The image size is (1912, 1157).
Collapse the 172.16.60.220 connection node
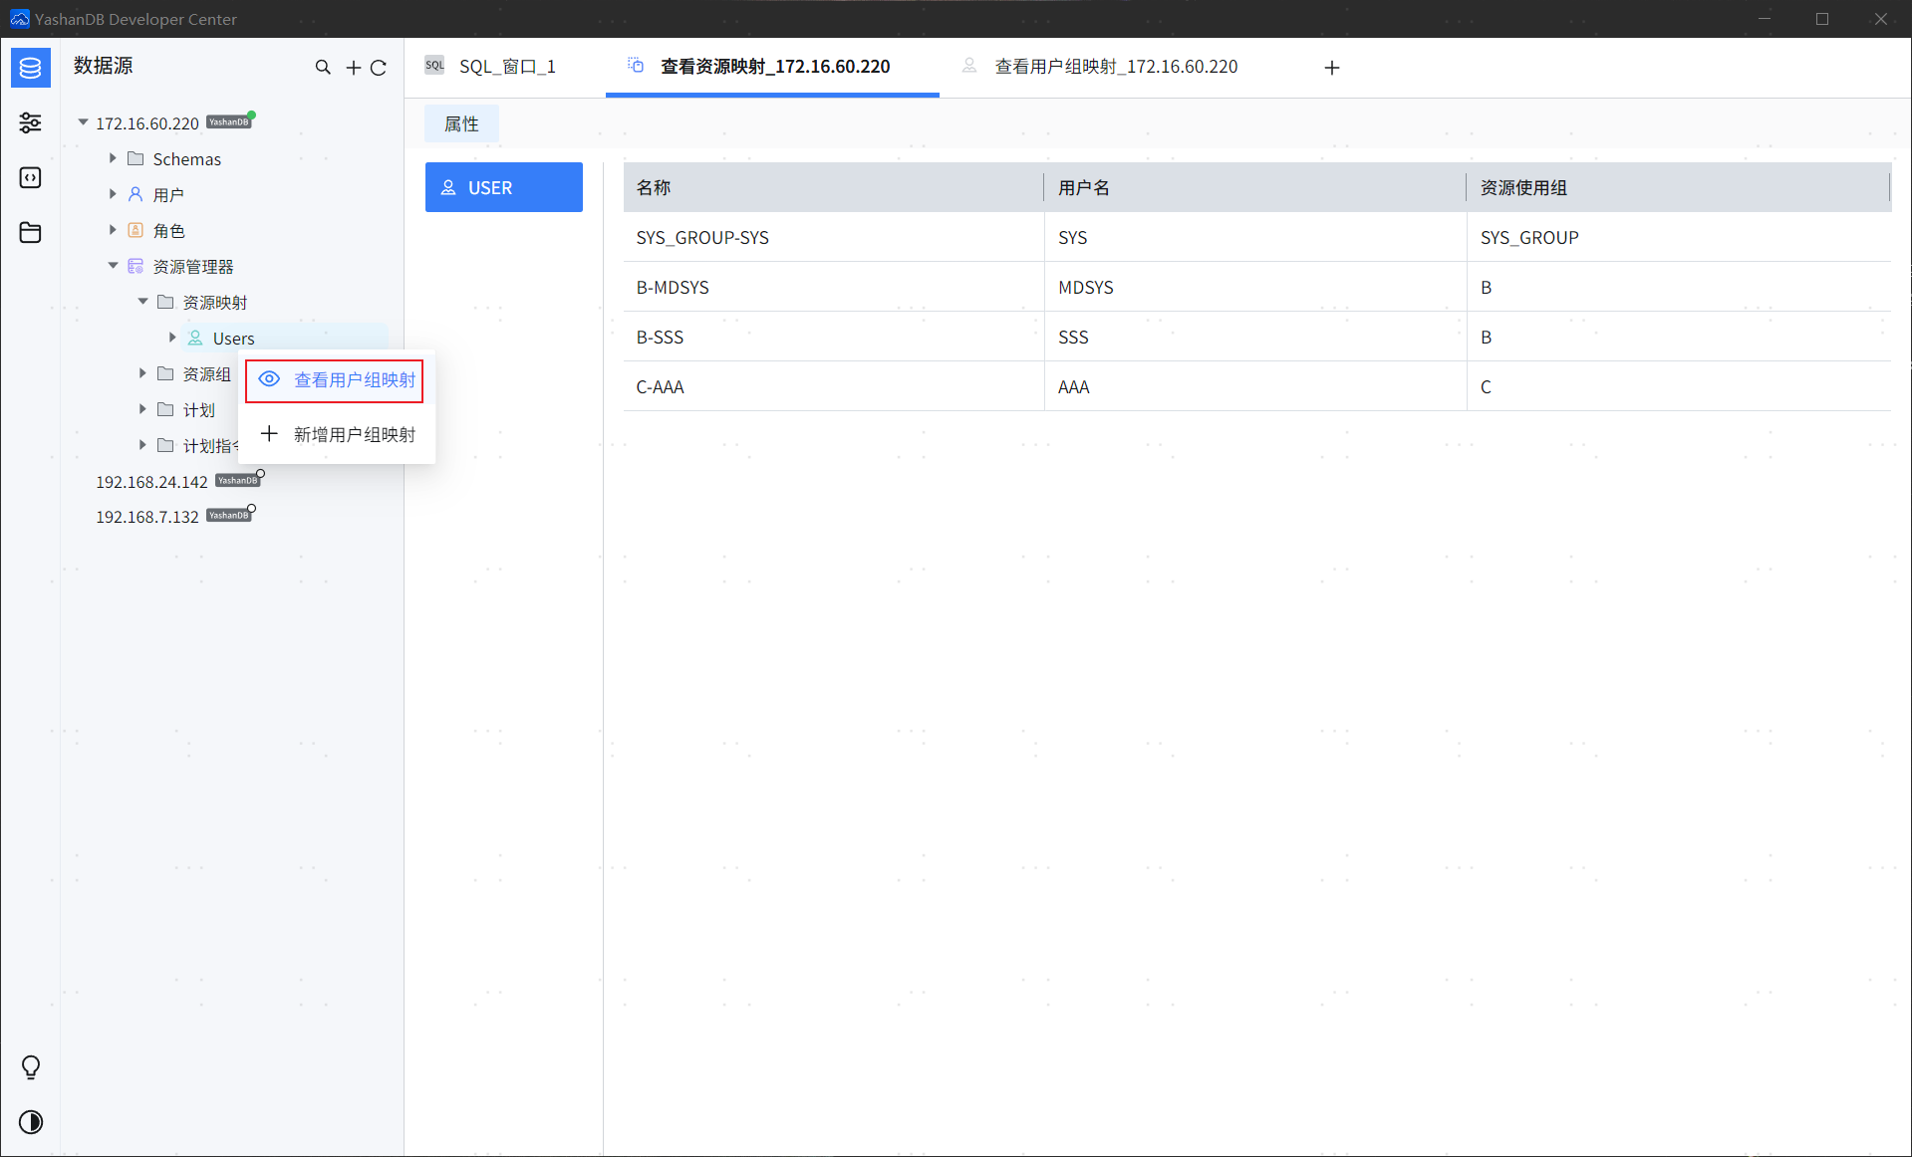pos(83,122)
